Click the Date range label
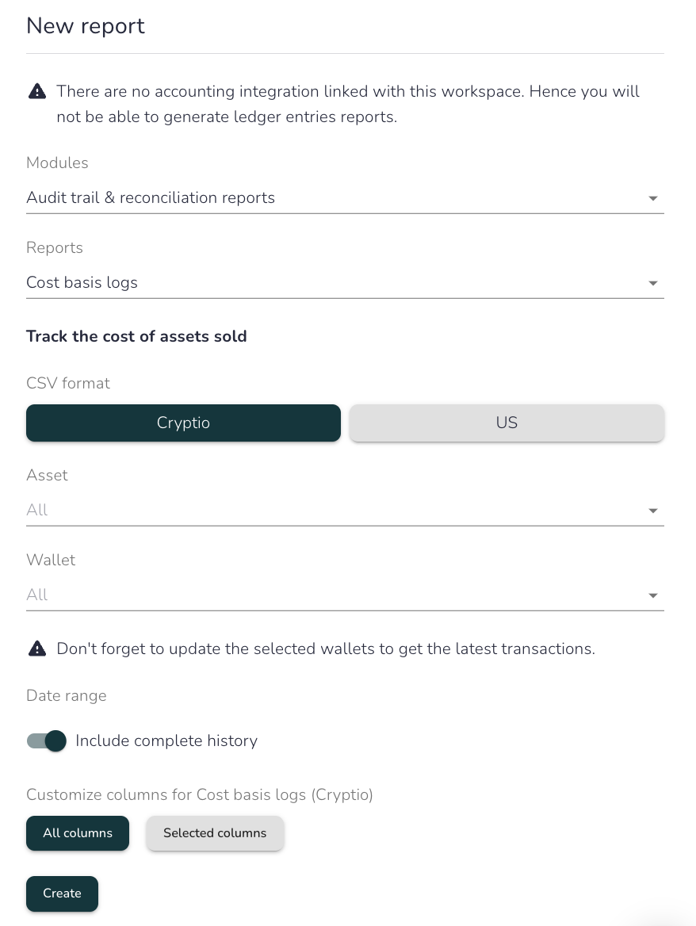 (66, 695)
